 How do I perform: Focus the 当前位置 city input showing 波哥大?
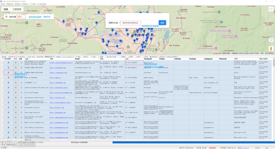[x=21, y=17]
